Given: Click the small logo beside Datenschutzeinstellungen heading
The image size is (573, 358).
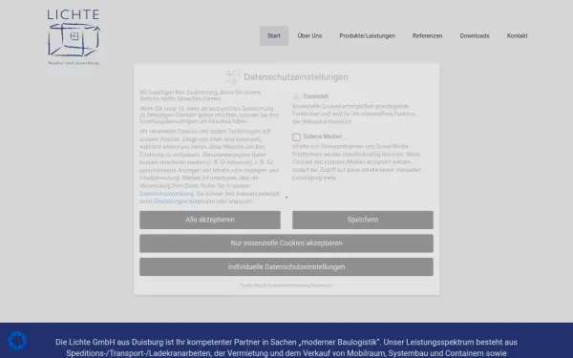Looking at the screenshot, I should 232,76.
